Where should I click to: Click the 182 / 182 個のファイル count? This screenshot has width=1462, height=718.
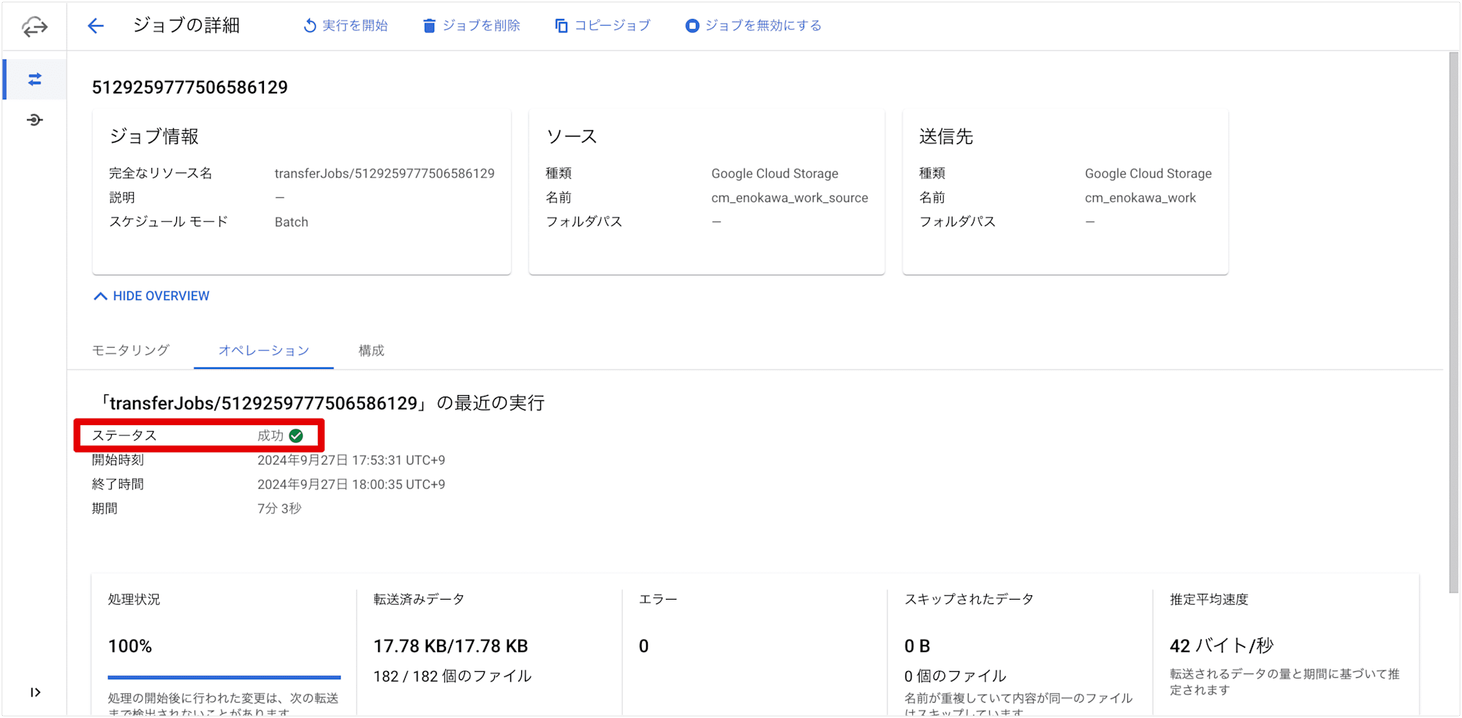coord(452,676)
